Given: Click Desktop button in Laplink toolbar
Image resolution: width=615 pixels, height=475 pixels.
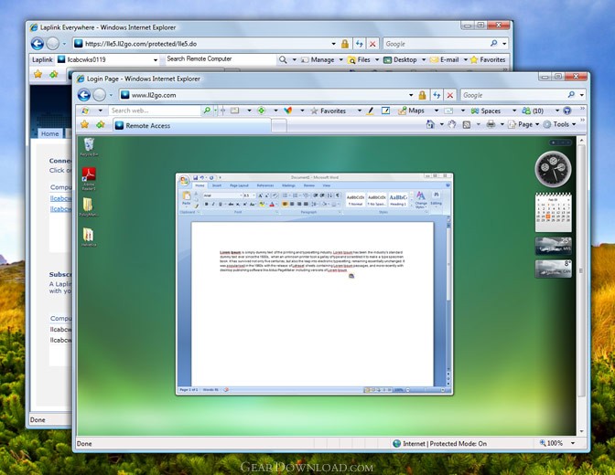Looking at the screenshot, I should (400, 59).
